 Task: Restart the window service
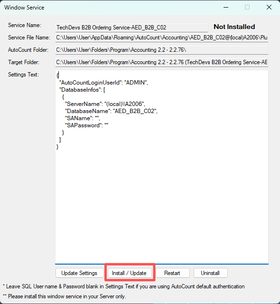tap(173, 273)
